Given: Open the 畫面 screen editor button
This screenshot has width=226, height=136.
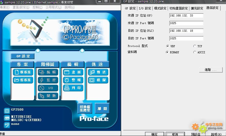Looking at the screenshot, I should (73, 72).
